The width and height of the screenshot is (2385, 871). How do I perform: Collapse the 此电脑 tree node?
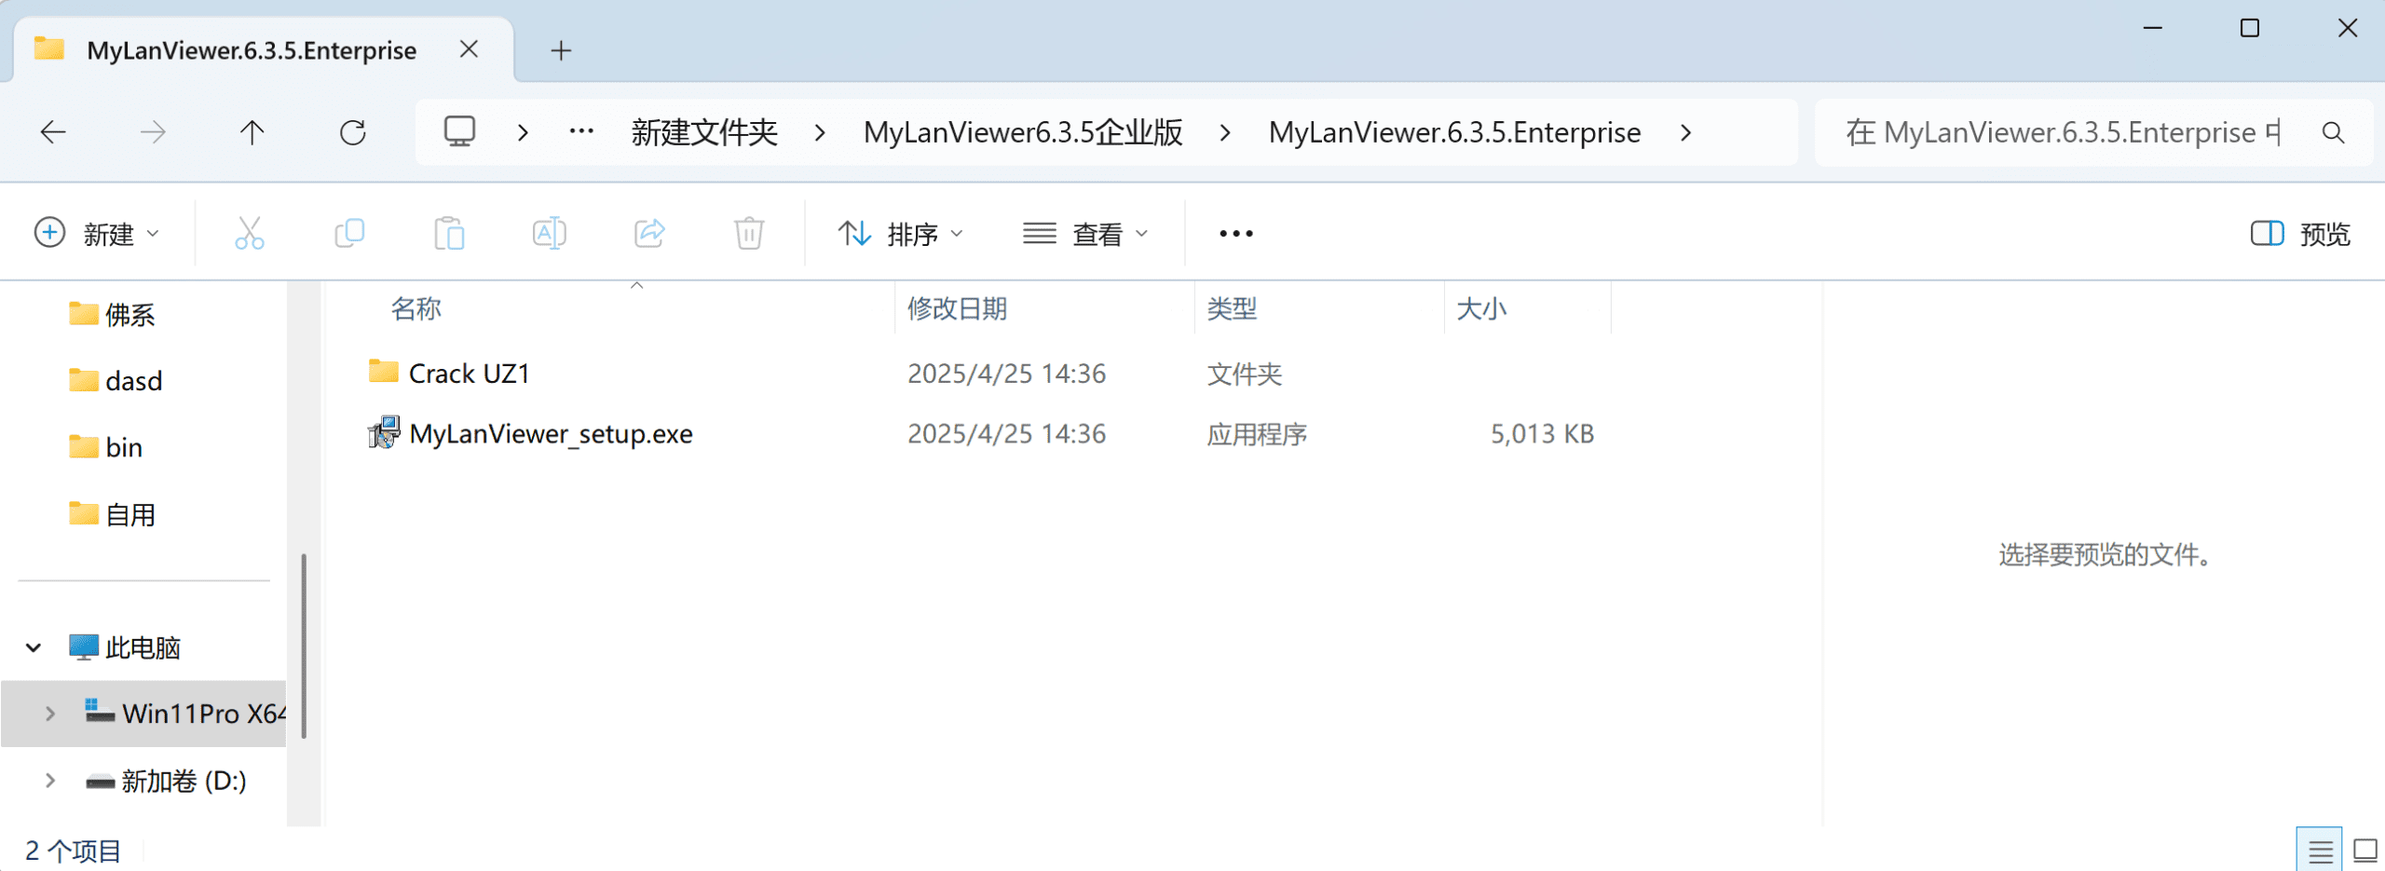pyautogui.click(x=34, y=647)
